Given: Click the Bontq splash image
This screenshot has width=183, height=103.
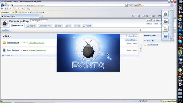Looking at the screenshot, I should [88, 53].
